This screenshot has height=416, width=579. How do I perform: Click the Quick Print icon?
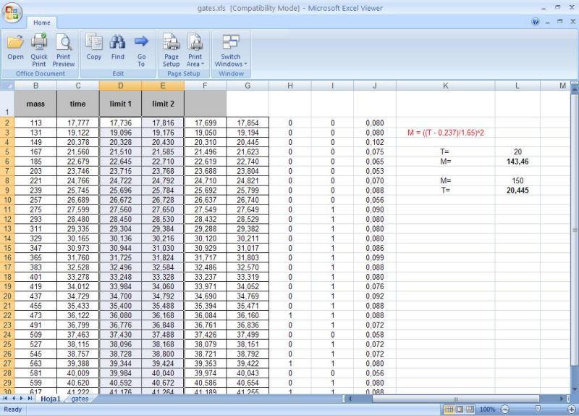[x=39, y=50]
